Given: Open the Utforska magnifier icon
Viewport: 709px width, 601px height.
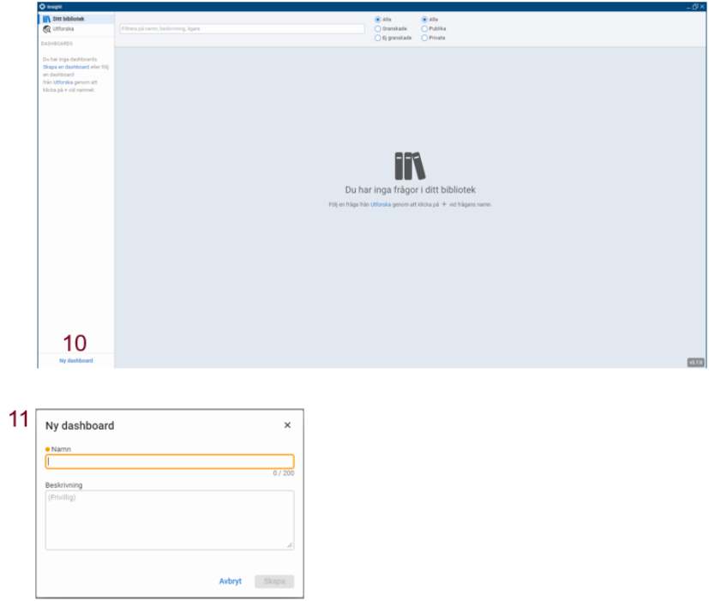Looking at the screenshot, I should pyautogui.click(x=46, y=29).
